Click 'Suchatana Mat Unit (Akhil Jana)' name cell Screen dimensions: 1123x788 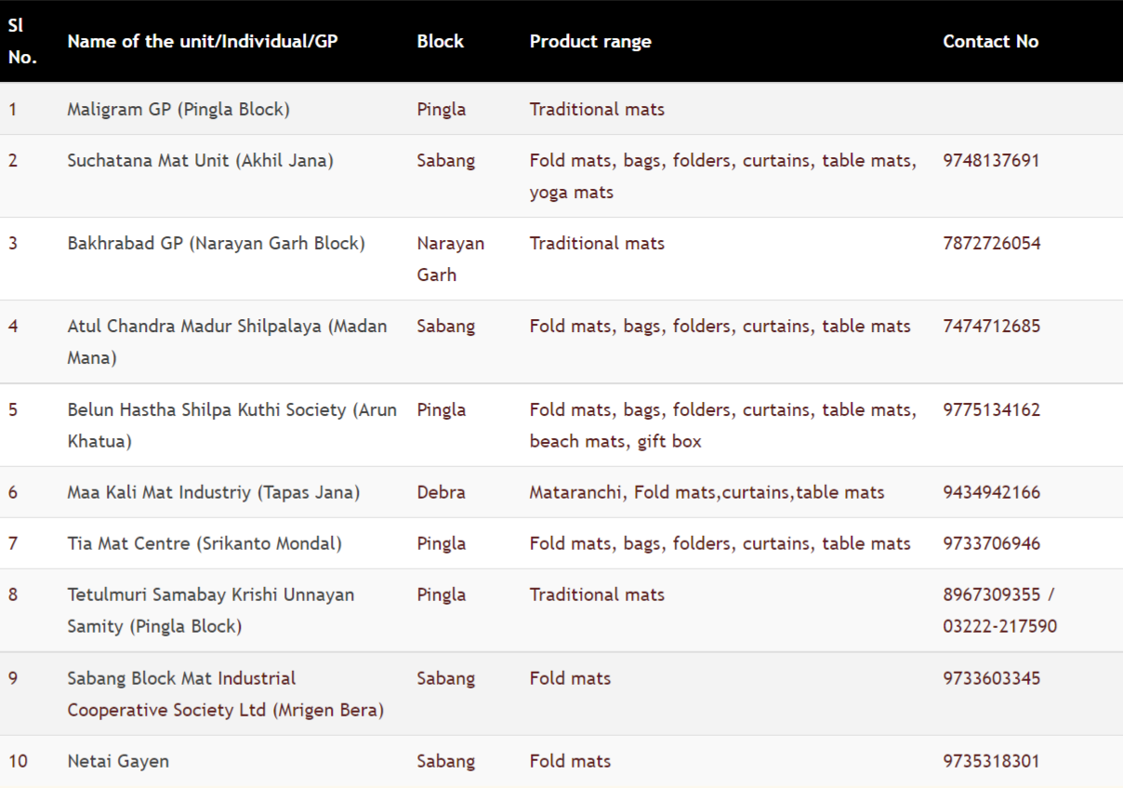click(200, 160)
